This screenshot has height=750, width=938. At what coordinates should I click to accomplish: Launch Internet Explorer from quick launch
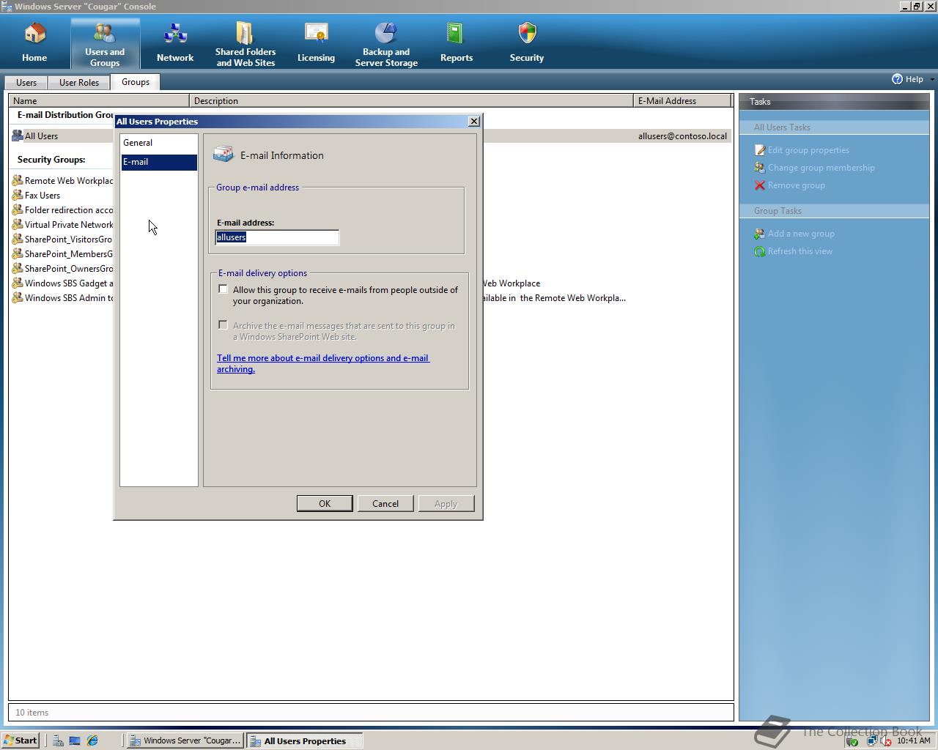pyautogui.click(x=92, y=740)
